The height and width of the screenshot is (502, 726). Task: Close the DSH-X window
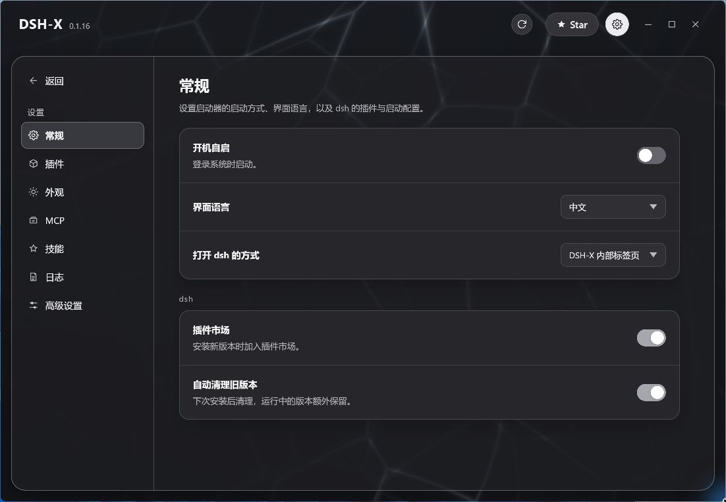(x=696, y=24)
